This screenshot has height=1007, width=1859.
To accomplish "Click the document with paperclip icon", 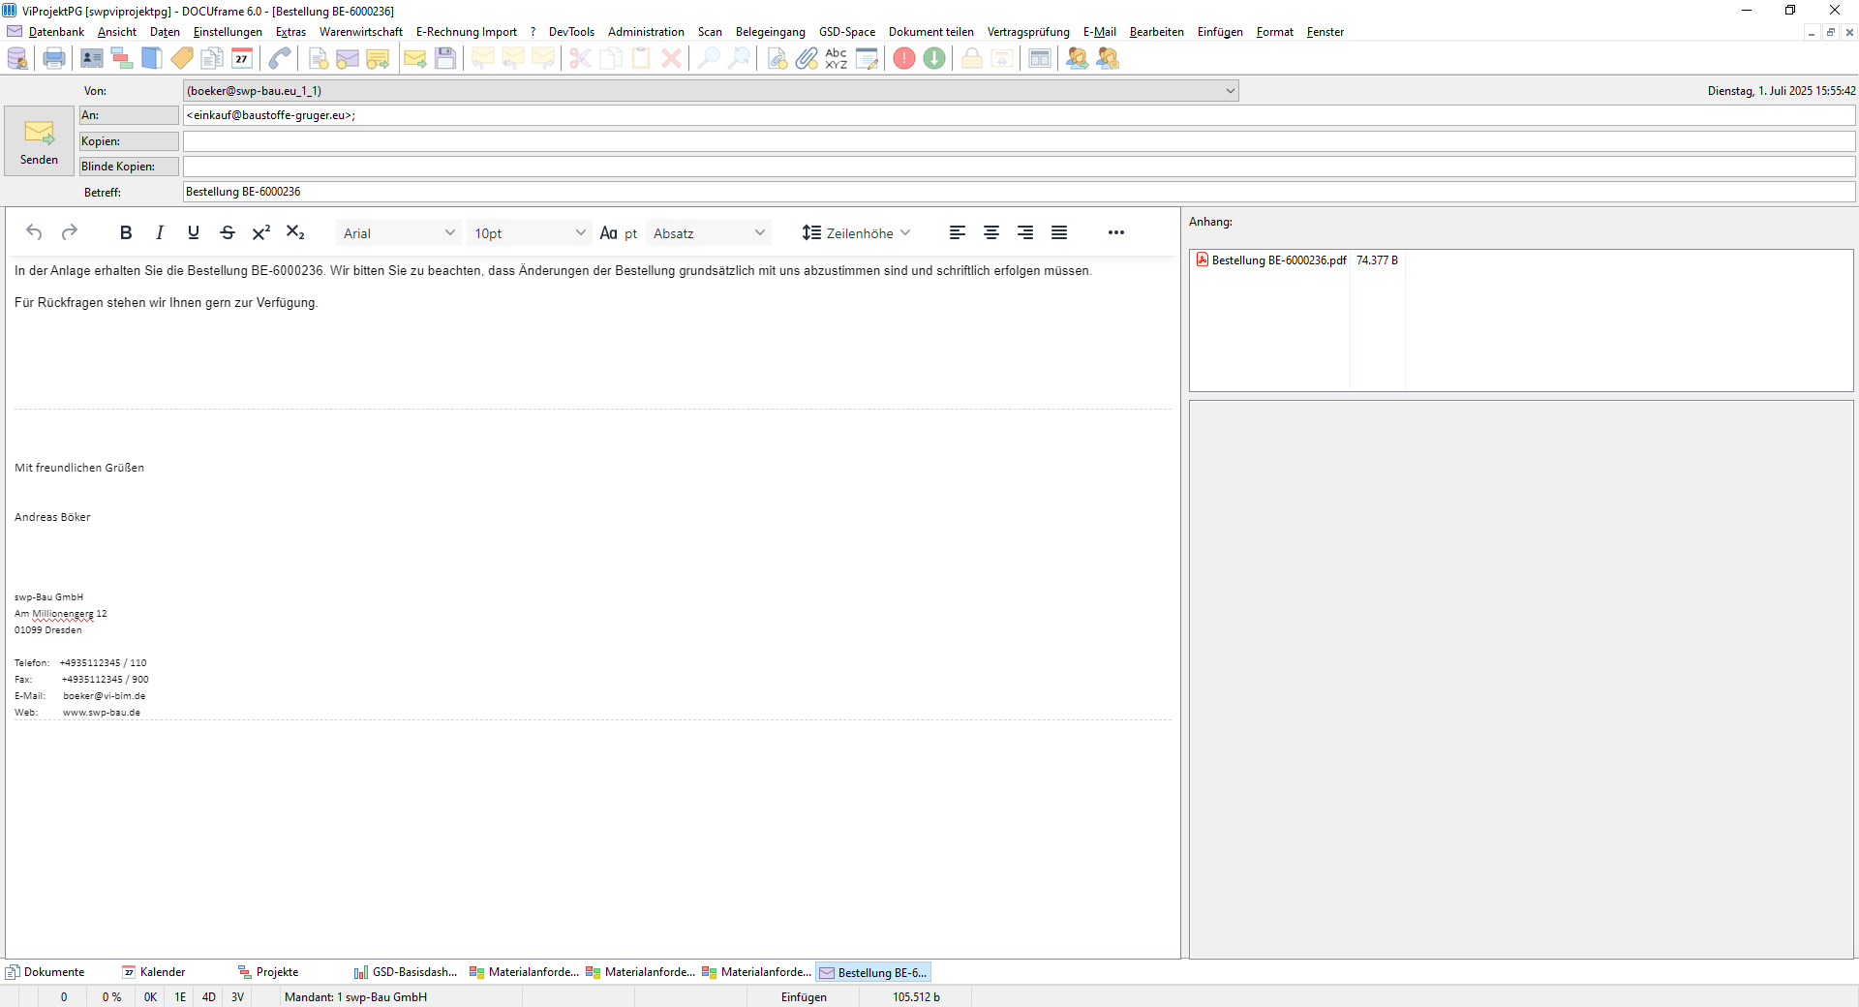I will (x=777, y=59).
